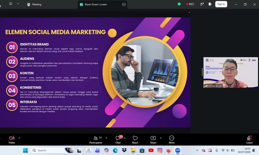Click the KONSISTENSI heading on slide

[x=30, y=88]
